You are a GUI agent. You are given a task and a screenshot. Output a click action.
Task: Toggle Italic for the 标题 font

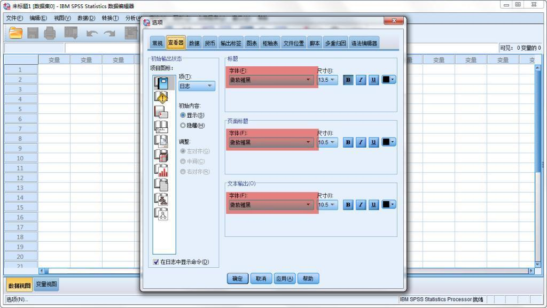point(361,80)
